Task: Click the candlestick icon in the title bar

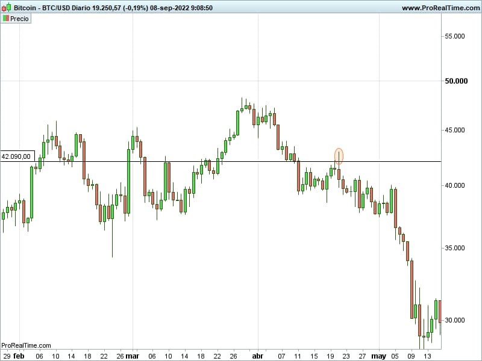Action: (6, 7)
